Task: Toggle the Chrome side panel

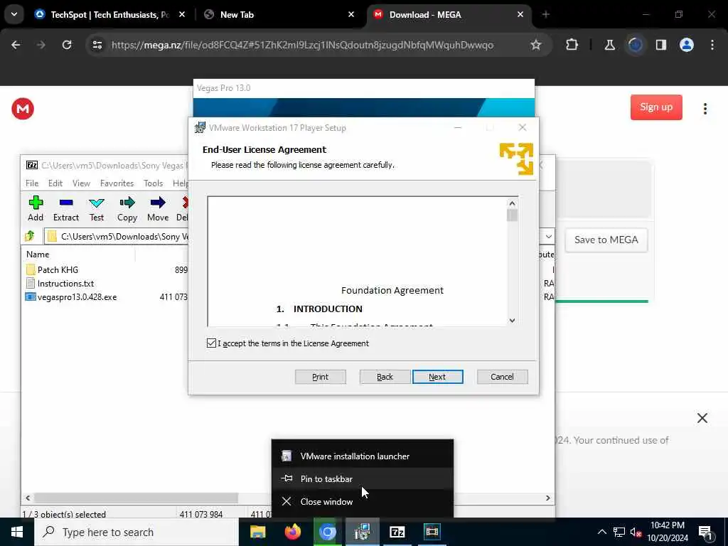Action: (661, 45)
